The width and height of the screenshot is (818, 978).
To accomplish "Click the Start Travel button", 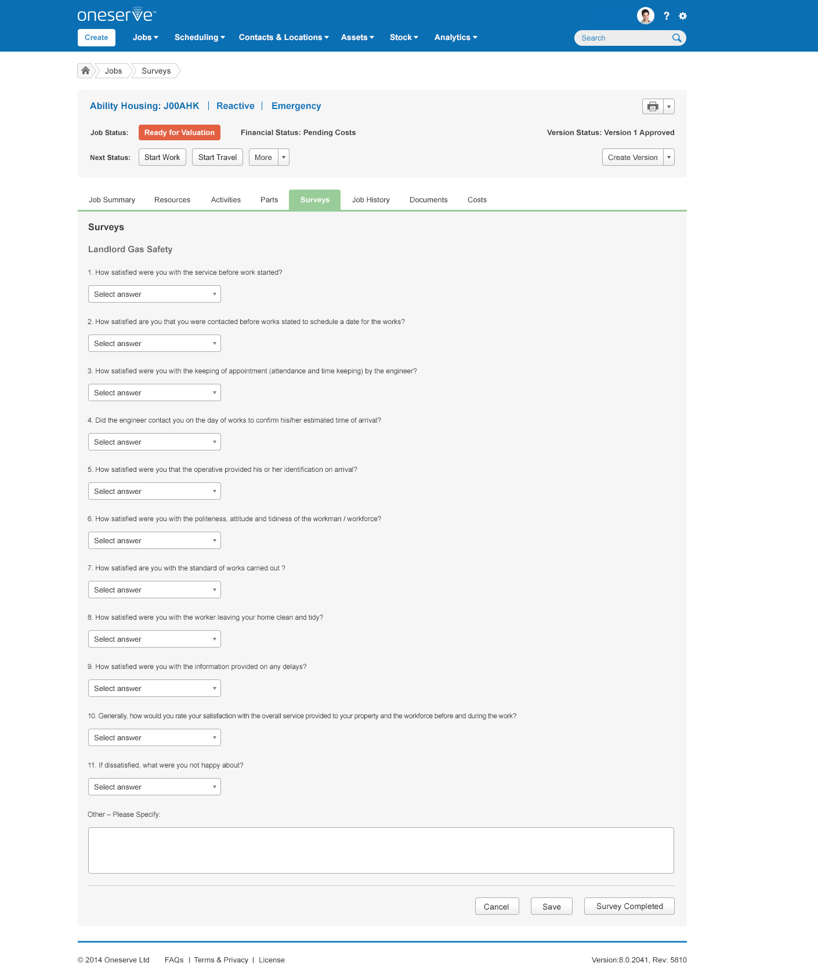I will 218,157.
